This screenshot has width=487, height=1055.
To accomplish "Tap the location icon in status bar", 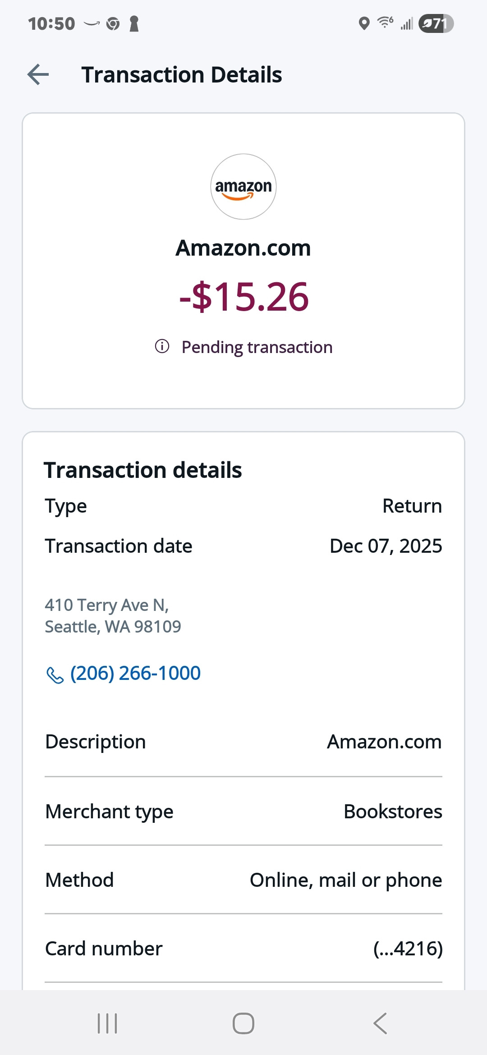I will (x=364, y=23).
